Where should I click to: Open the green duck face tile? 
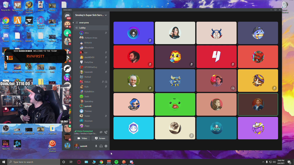175,104
